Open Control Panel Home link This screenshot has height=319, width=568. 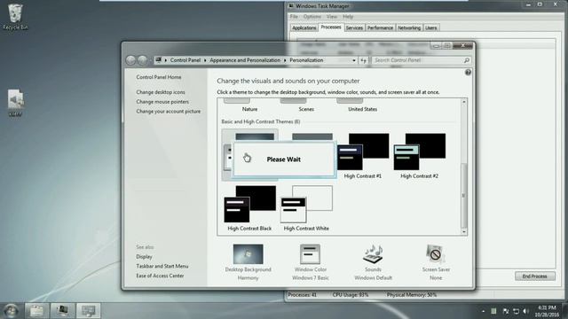pyautogui.click(x=159, y=77)
